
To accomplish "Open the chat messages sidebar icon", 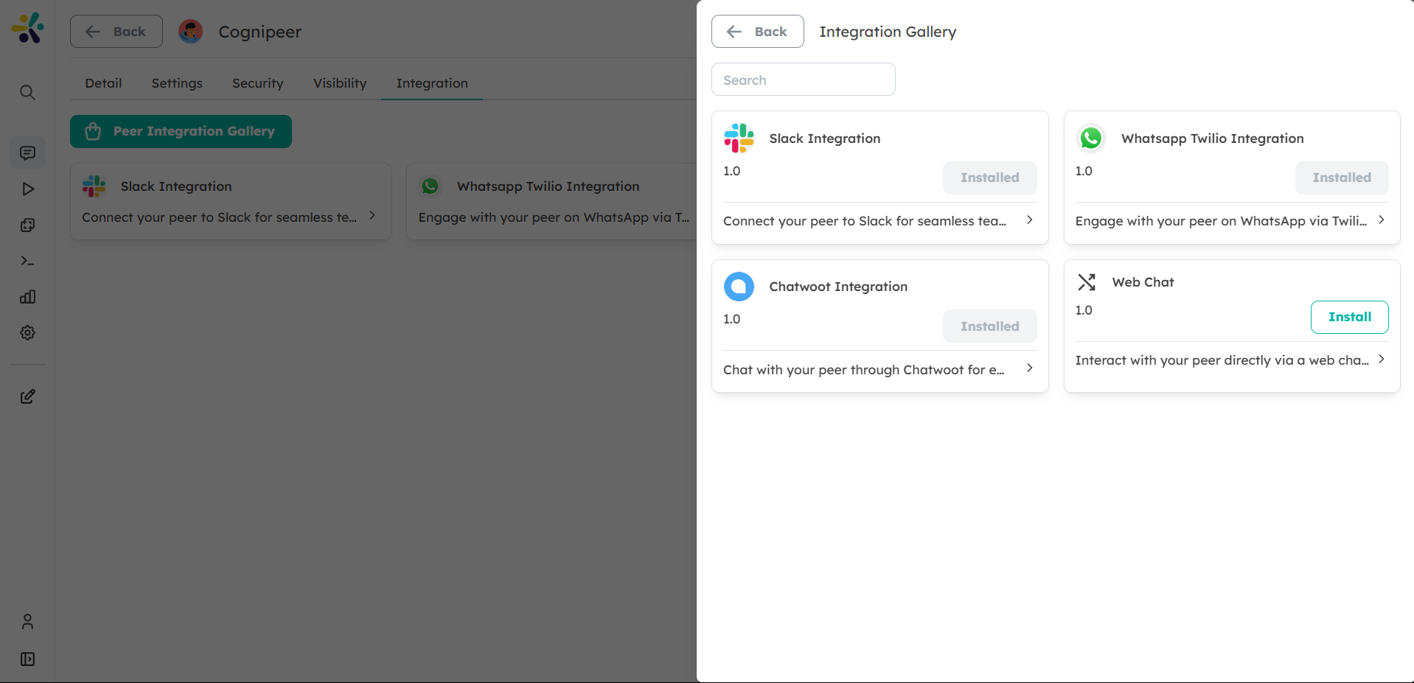I will coord(27,153).
